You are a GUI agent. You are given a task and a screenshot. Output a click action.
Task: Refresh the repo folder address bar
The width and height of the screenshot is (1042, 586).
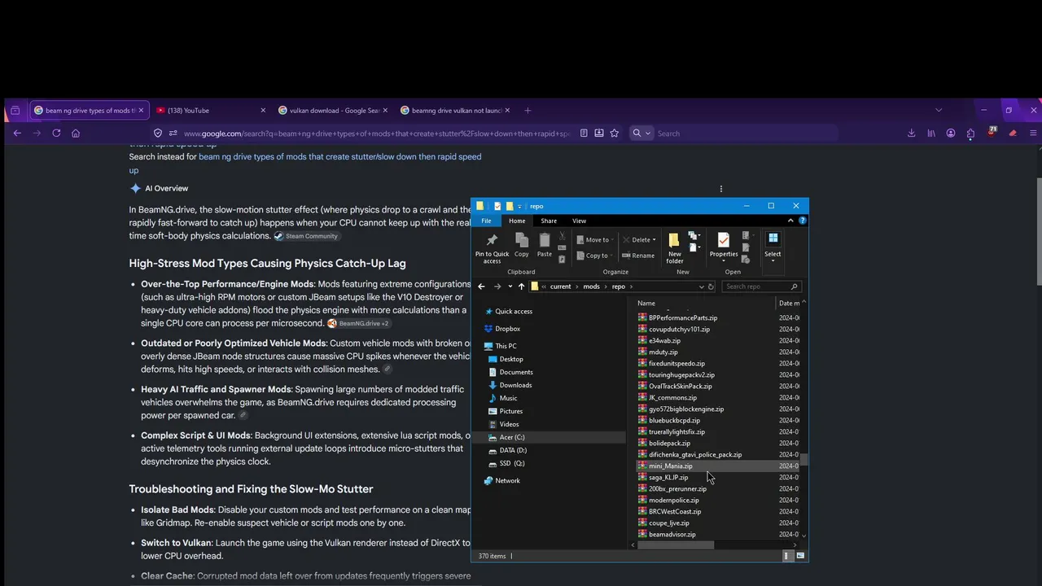[x=711, y=286]
